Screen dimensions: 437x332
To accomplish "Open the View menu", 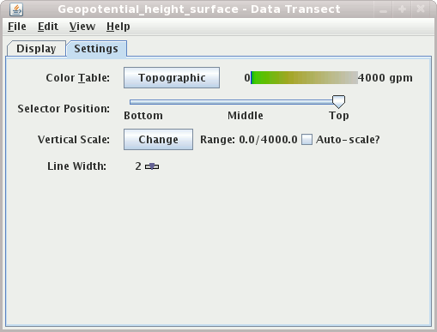I will 82,27.
